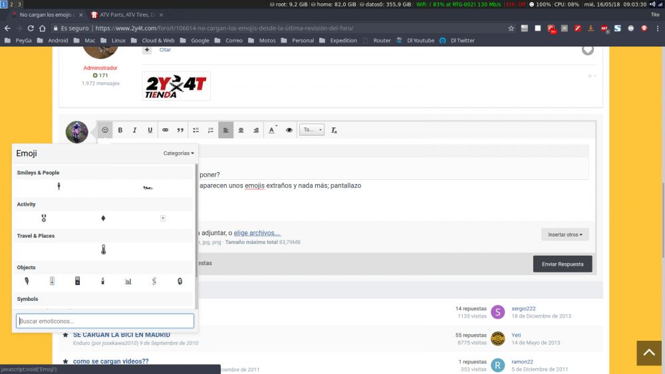Viewport: 665px width, 374px height.
Task: Toggle the numbered list button
Action: click(x=211, y=130)
